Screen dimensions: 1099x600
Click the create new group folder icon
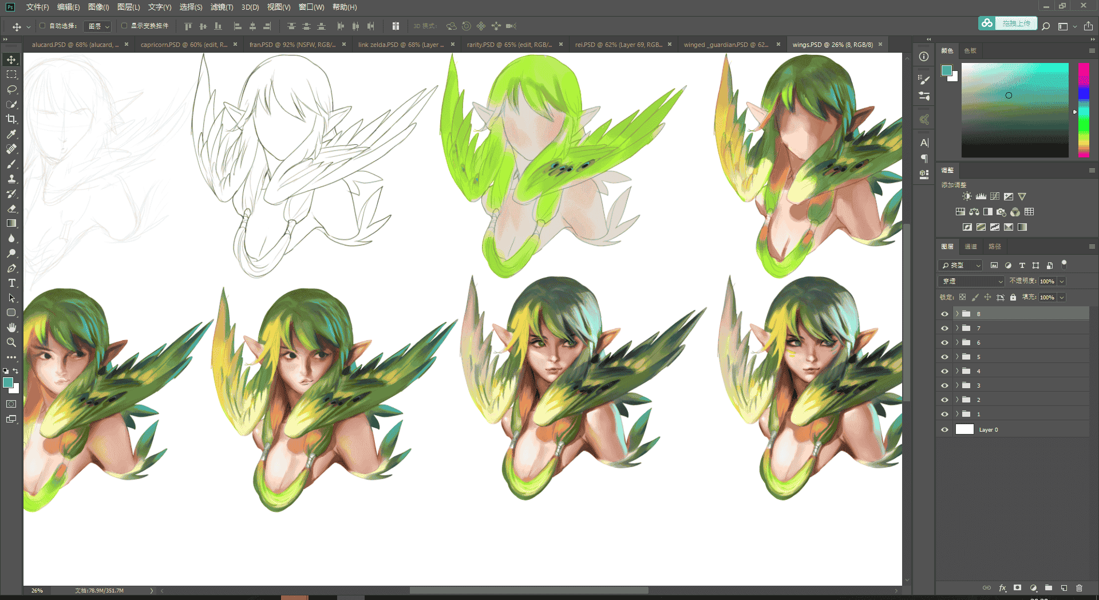[1049, 588]
